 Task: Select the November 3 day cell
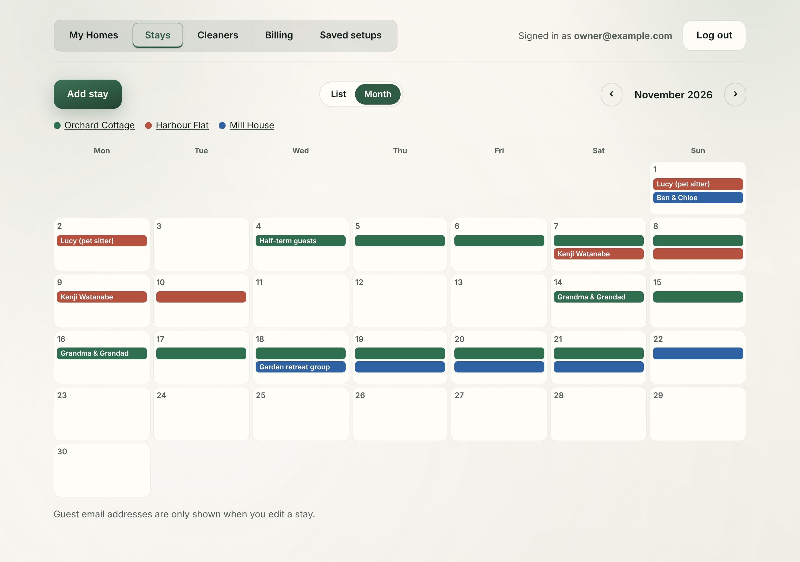pos(201,244)
